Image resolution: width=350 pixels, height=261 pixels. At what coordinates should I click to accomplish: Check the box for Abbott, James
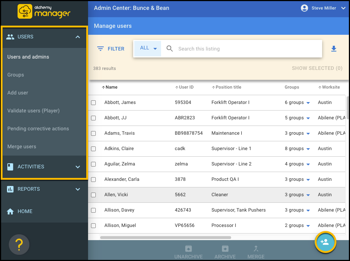pyautogui.click(x=94, y=103)
